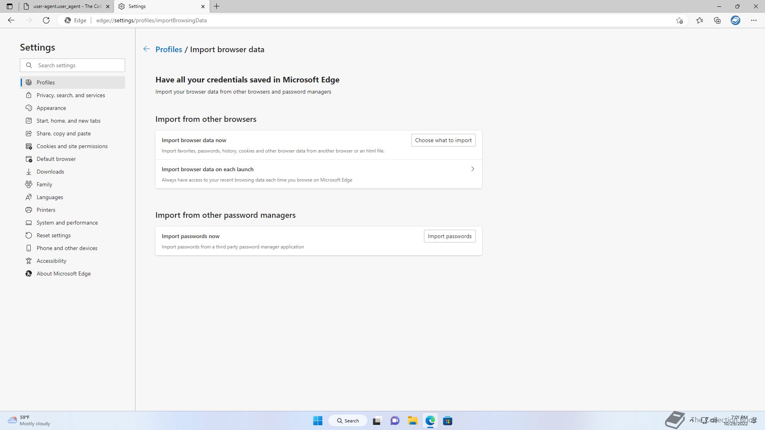Select the Settings tab
Viewport: 765px width, 430px height.
(161, 6)
